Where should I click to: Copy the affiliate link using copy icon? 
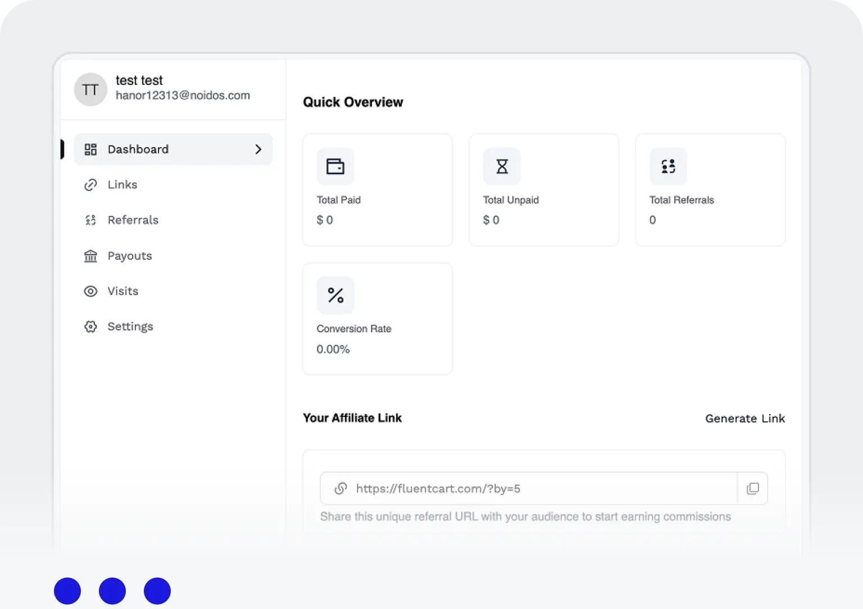point(752,488)
